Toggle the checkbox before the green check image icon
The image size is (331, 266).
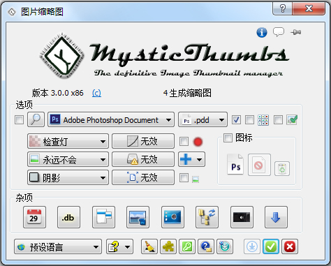tap(278, 120)
